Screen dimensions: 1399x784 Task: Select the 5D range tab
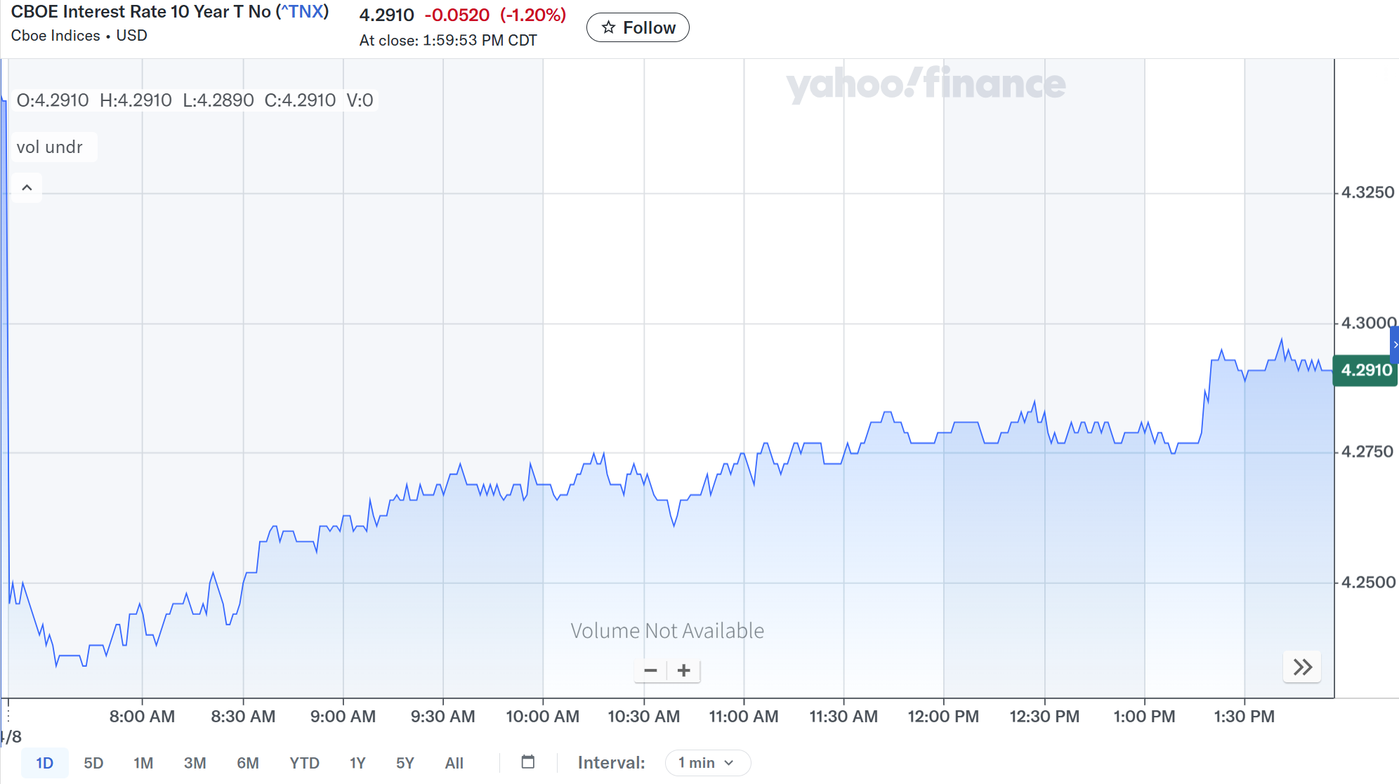pyautogui.click(x=93, y=763)
